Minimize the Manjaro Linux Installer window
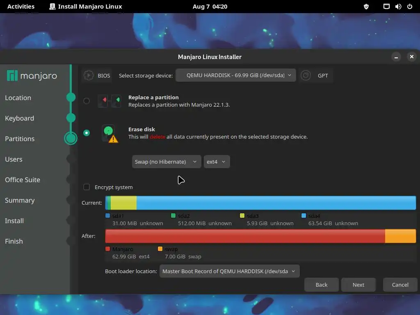Viewport: 420px width, 315px height. pos(396,57)
